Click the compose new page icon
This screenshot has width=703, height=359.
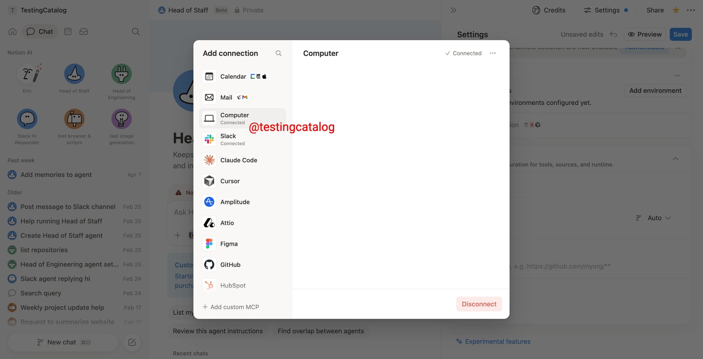click(x=132, y=342)
